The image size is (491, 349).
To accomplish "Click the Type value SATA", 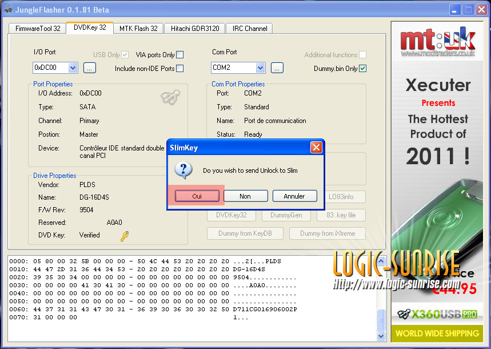I will (87, 107).
